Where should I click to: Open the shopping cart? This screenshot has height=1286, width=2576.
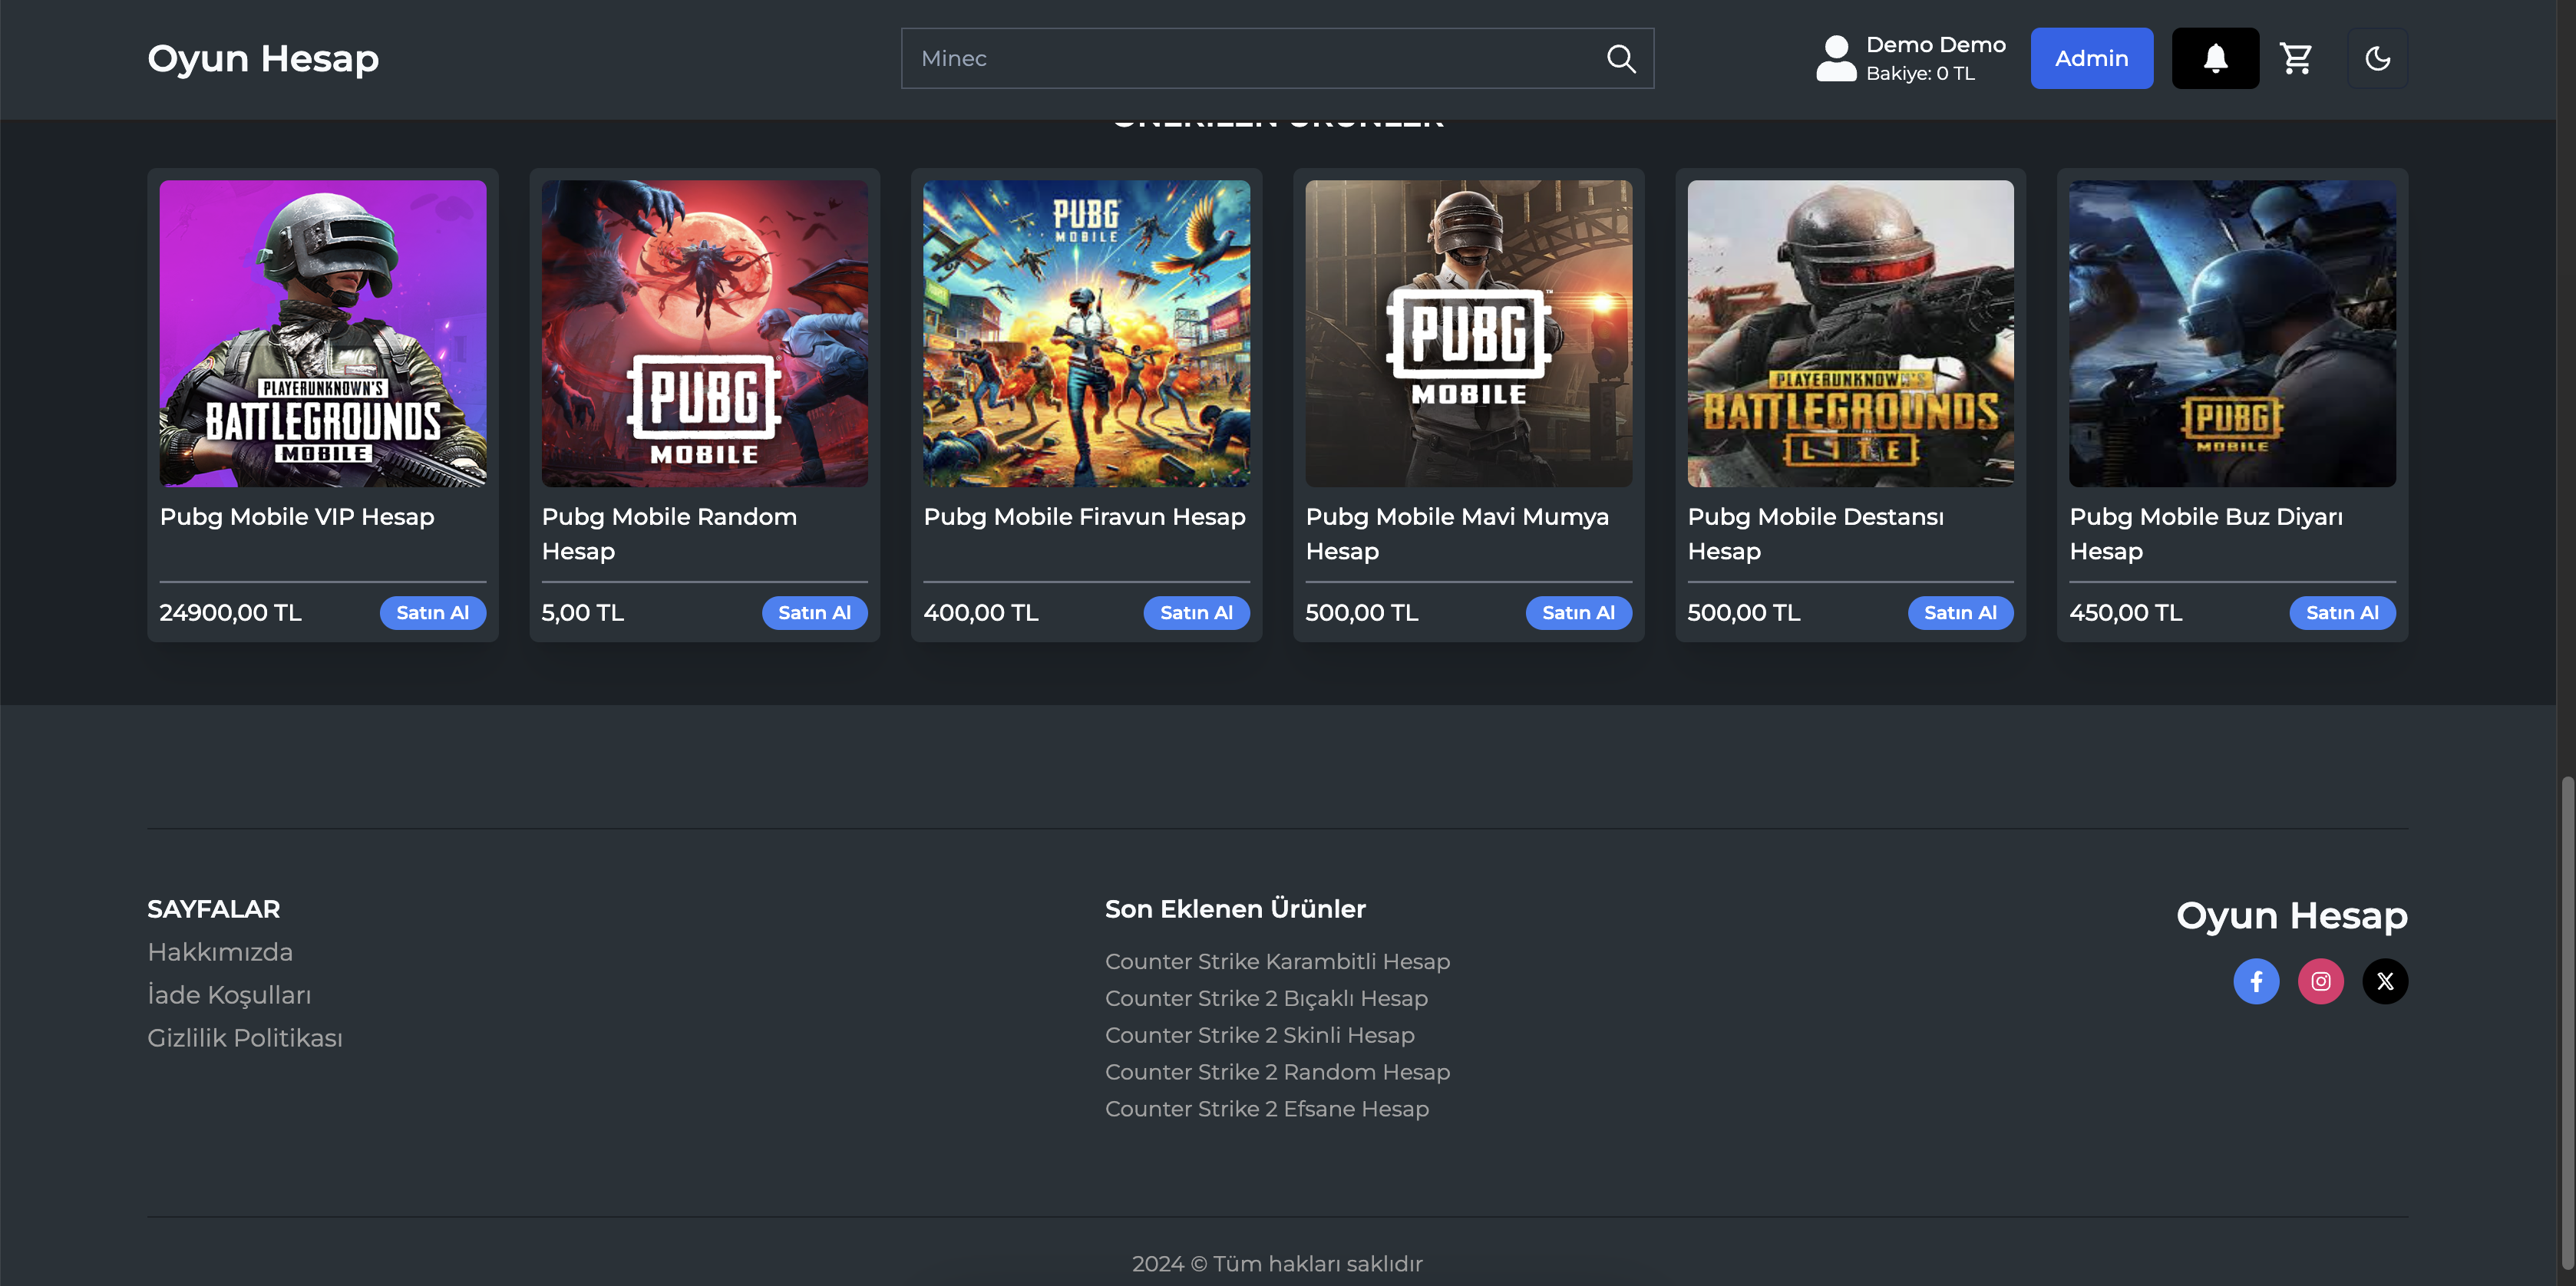click(2296, 58)
